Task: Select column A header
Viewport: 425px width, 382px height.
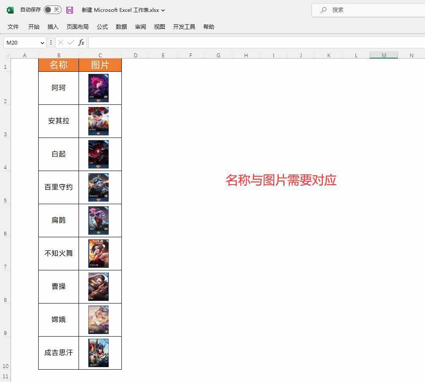Action: coord(25,55)
